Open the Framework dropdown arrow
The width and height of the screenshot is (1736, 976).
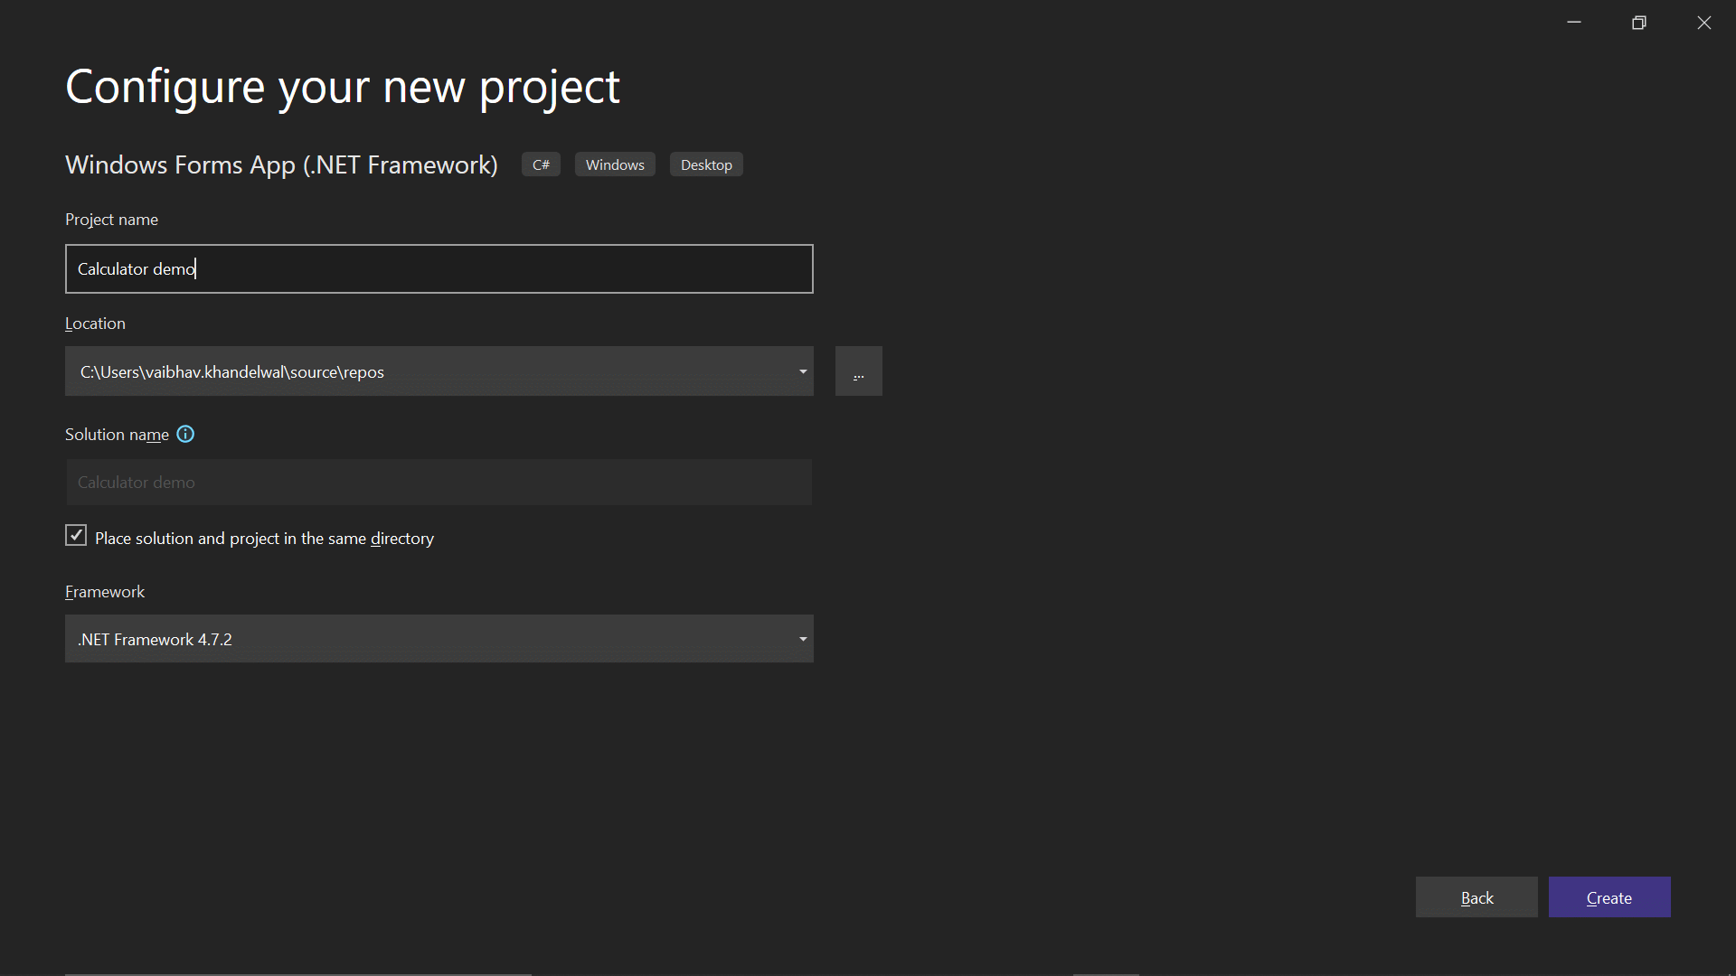click(x=801, y=639)
